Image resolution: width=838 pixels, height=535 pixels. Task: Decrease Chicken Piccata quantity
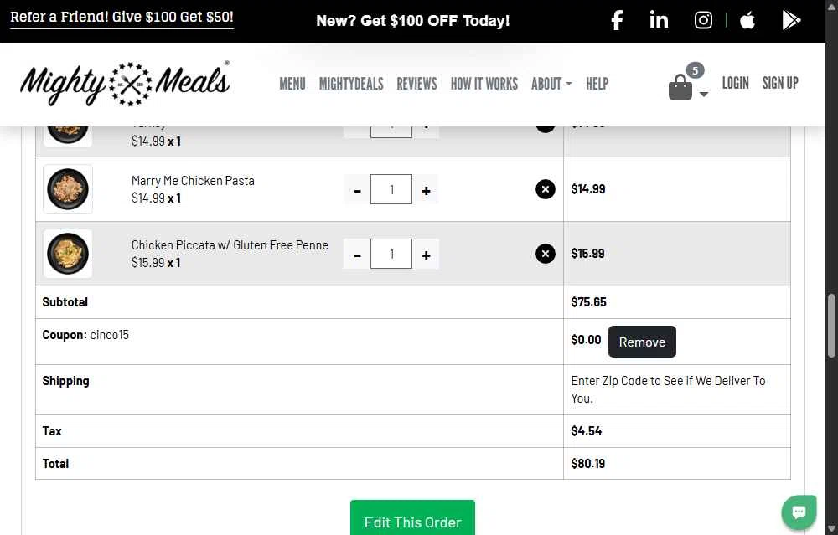[x=357, y=255]
